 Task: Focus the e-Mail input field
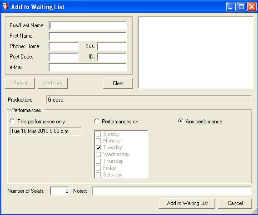[x=88, y=68]
